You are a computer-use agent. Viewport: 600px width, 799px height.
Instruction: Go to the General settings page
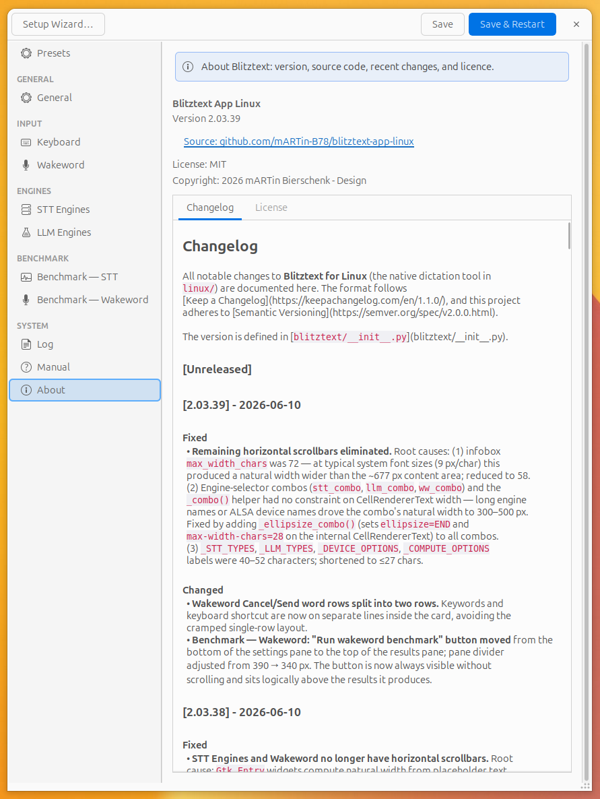tap(85, 97)
